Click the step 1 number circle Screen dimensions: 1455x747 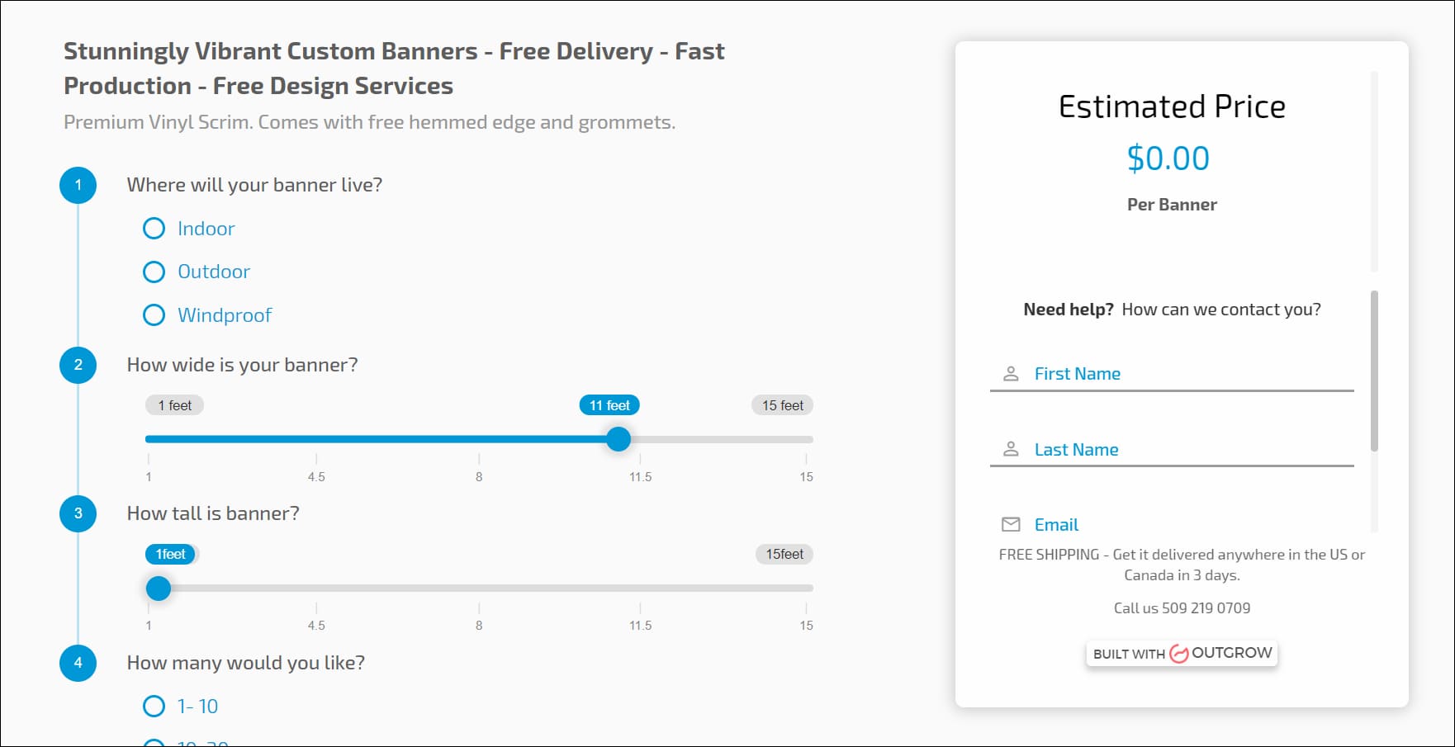(x=78, y=185)
